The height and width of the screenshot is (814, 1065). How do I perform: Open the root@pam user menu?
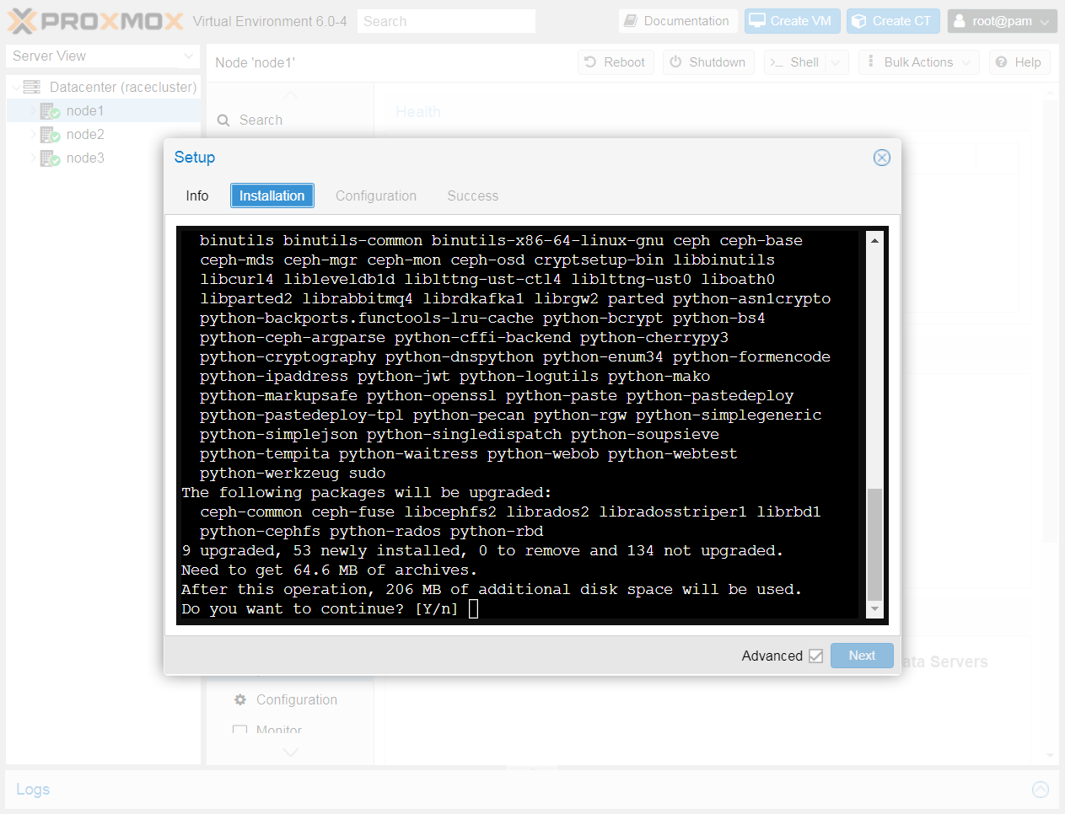pyautogui.click(x=1003, y=21)
